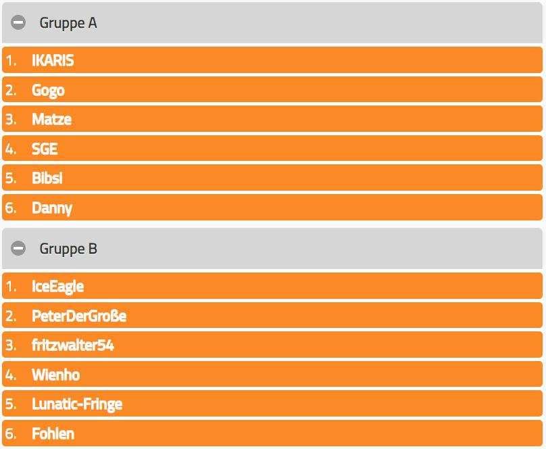Viewport: 546px width, 449px height.
Task: Click rank number 6 beside Danny
Action: point(10,208)
